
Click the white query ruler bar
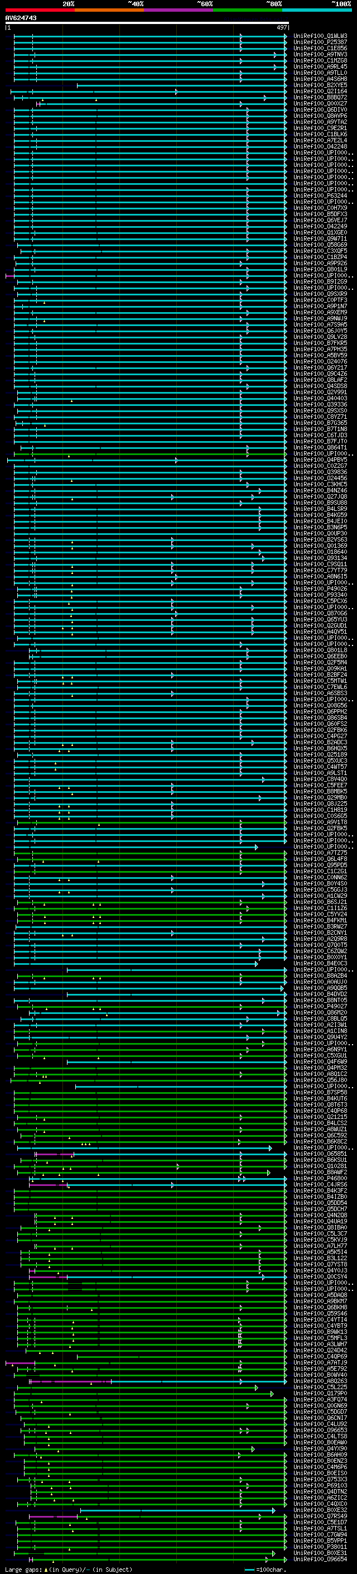click(x=147, y=23)
